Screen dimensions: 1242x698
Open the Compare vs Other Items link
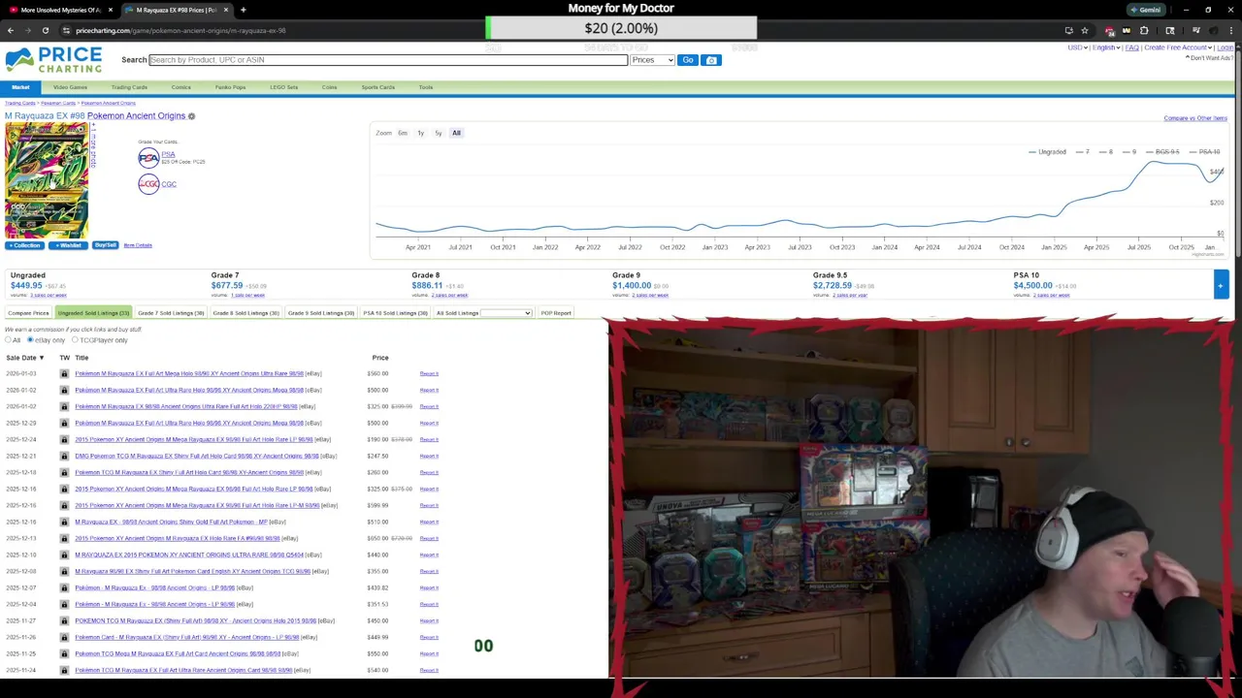(1195, 118)
